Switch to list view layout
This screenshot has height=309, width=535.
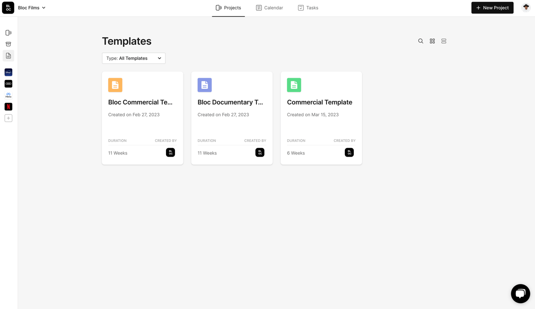click(x=444, y=41)
